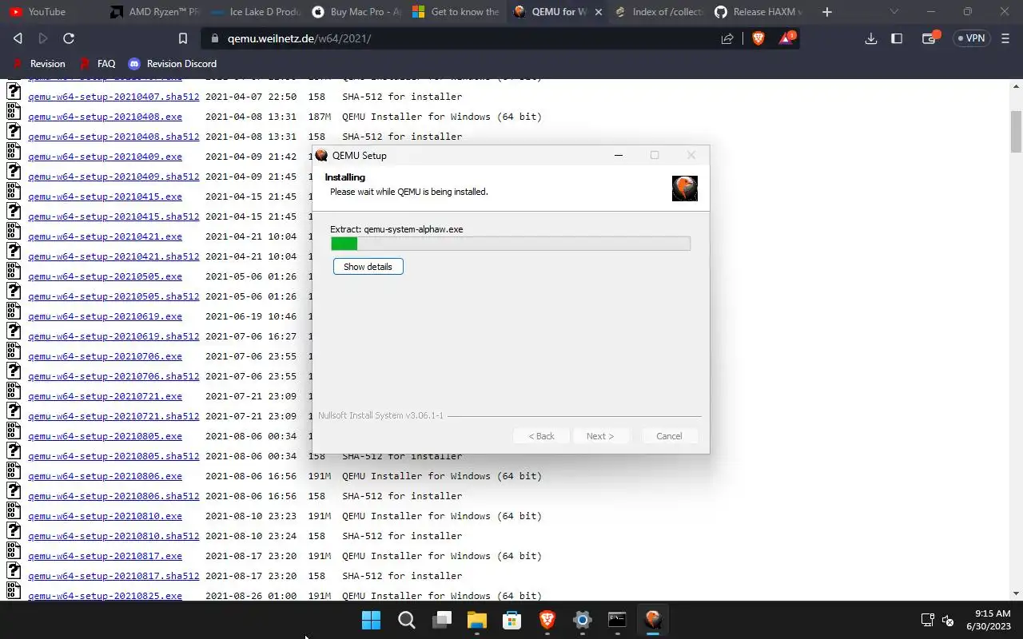Download qemu-w64-setup-20210408.exe

tap(105, 117)
